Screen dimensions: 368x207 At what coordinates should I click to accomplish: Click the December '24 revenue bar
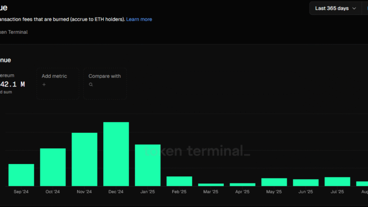[116, 154]
